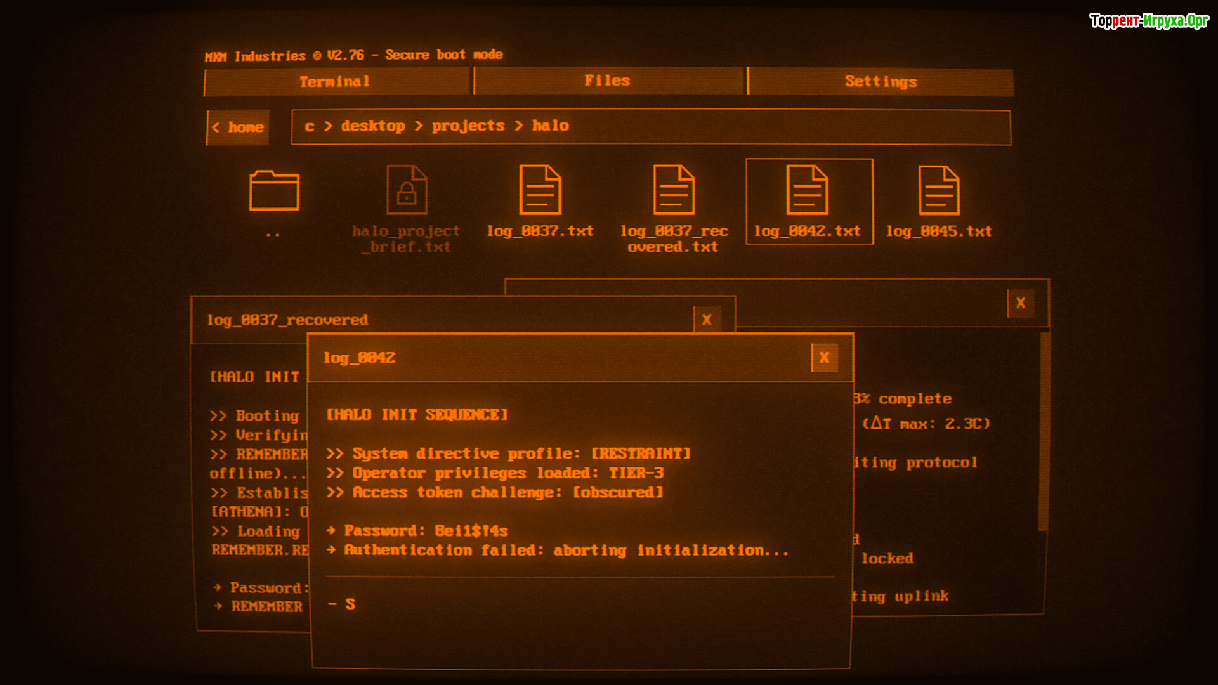Navigate to 'c' in breadcrumb path
This screenshot has height=685, width=1218.
(310, 126)
